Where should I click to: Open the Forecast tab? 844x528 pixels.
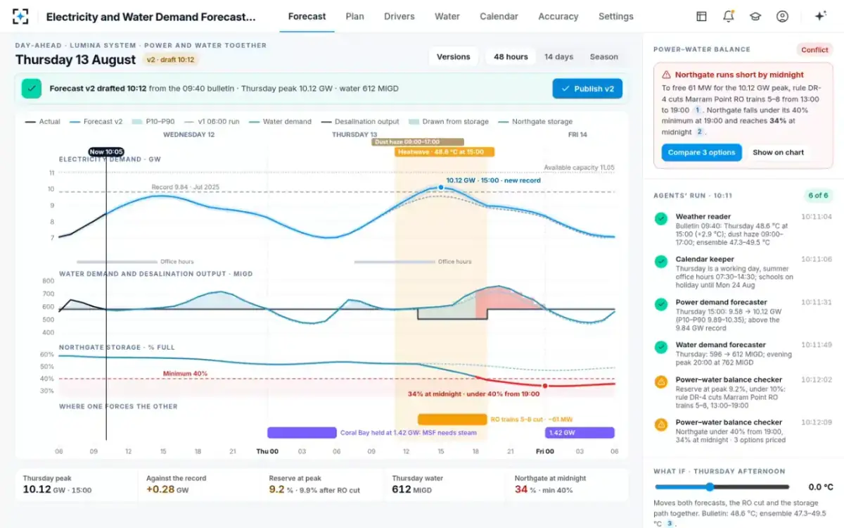coord(307,16)
